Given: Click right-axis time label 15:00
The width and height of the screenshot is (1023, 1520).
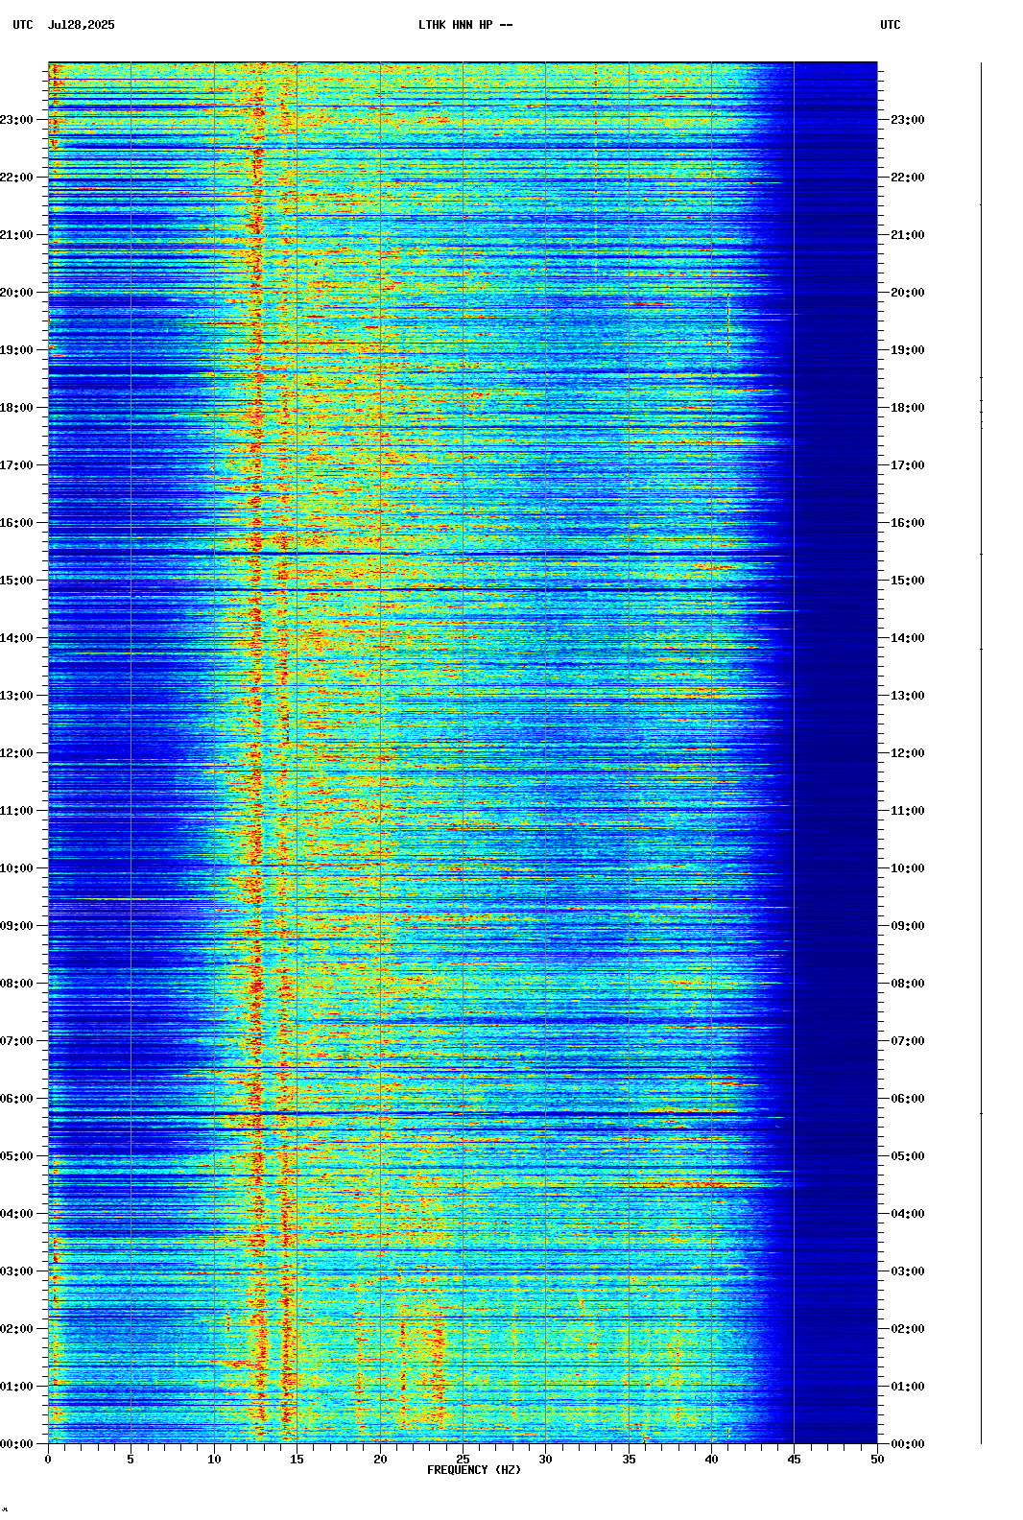Looking at the screenshot, I should 908,581.
